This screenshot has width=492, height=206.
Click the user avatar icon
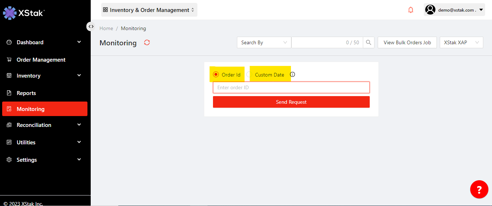pyautogui.click(x=430, y=10)
